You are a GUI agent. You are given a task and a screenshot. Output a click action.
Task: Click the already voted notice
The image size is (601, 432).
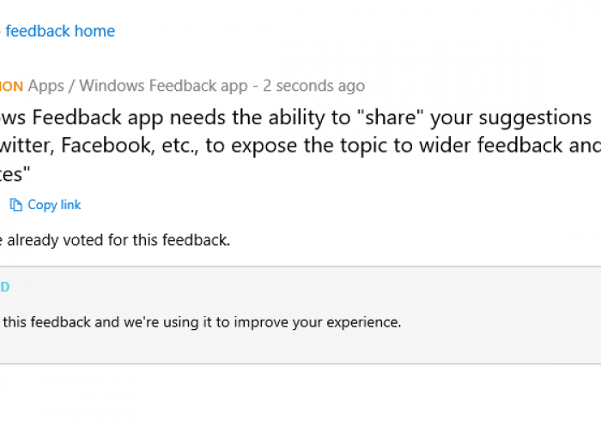pos(115,240)
